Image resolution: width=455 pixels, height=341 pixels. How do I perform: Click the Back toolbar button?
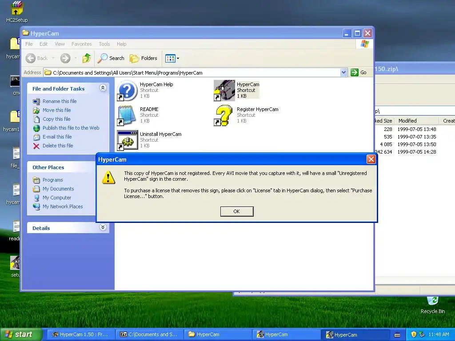36,58
